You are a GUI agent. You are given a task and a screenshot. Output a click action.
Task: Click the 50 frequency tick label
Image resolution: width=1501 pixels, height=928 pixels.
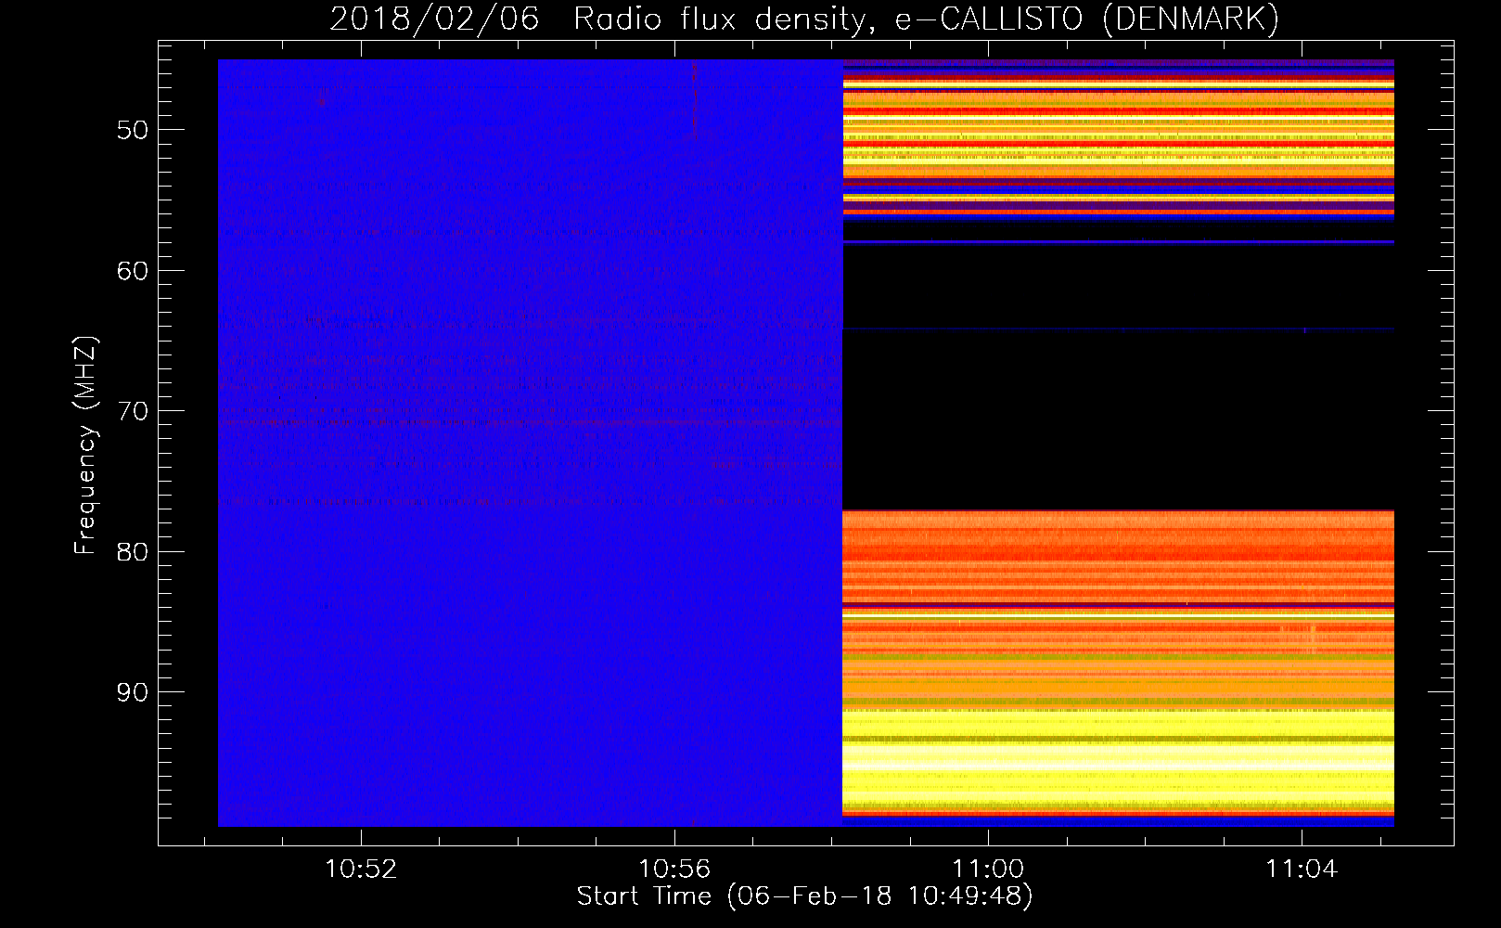133,130
